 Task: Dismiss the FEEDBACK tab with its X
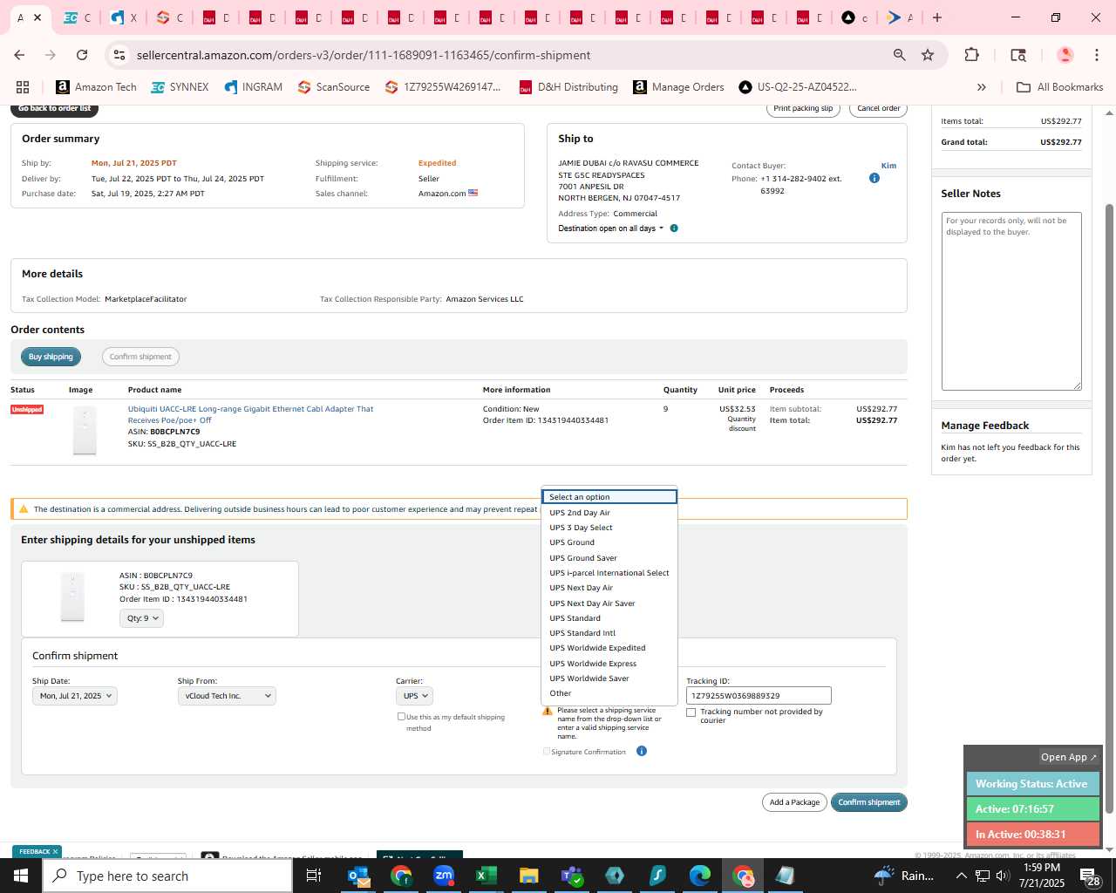[x=55, y=852]
